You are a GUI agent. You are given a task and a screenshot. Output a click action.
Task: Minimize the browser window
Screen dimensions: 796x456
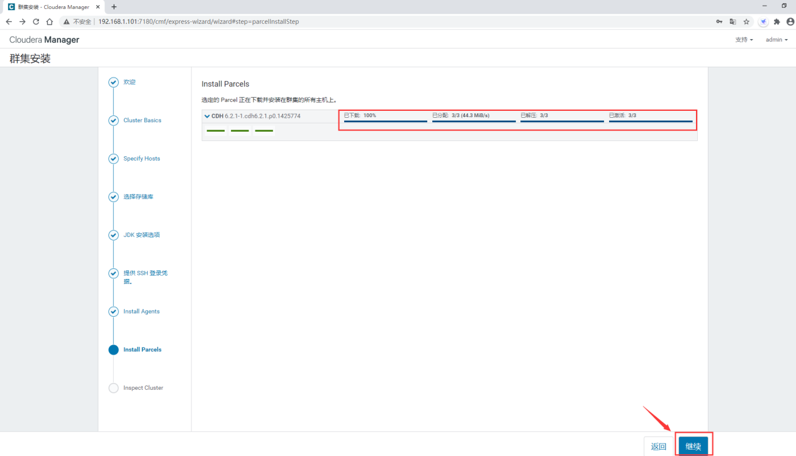764,6
